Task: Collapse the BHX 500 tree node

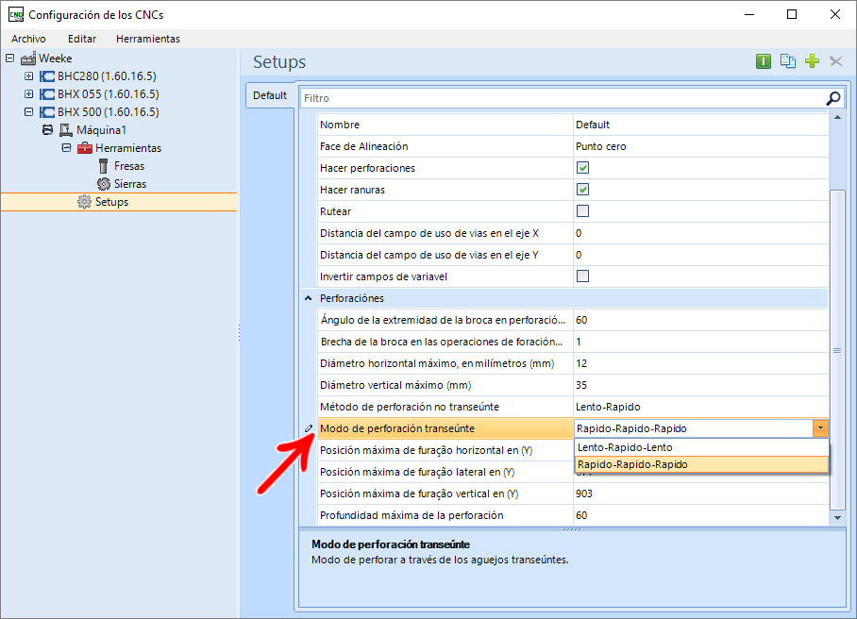Action: tap(29, 112)
